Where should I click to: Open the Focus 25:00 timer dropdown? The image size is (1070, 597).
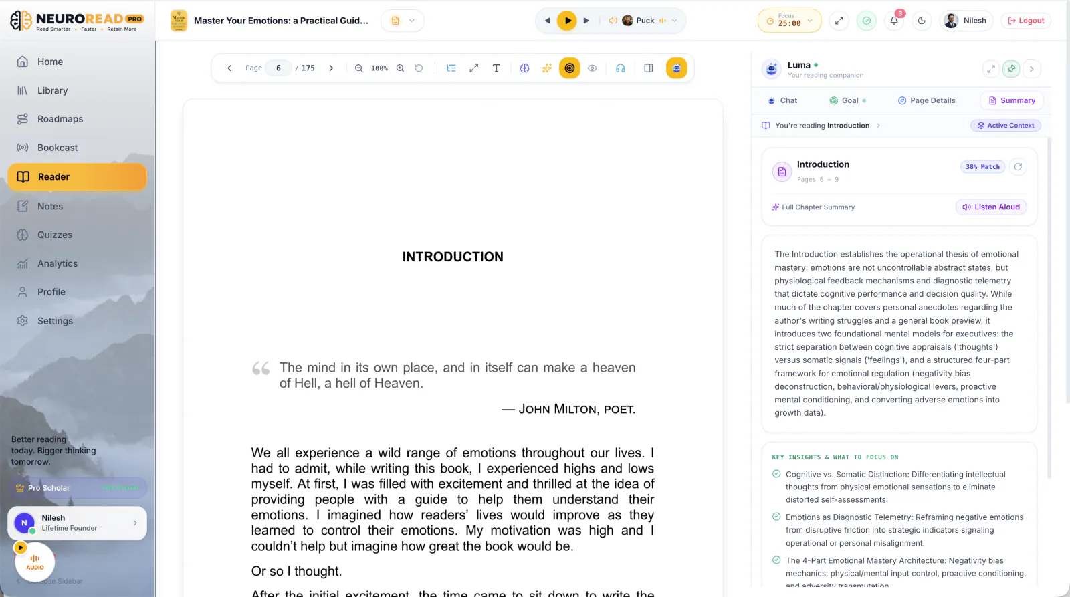[790, 21]
